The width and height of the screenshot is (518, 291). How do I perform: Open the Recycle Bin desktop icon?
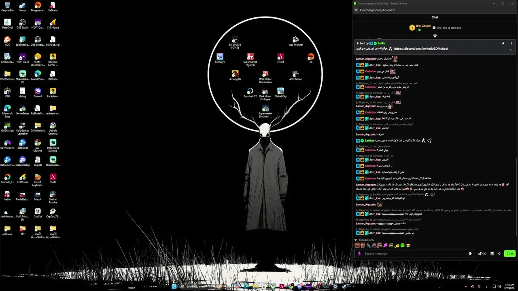point(7,6)
